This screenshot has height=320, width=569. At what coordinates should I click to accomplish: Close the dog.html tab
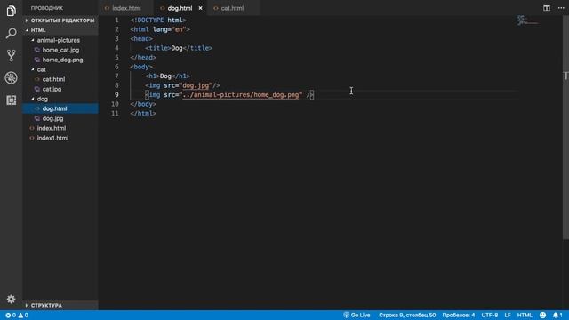pyautogui.click(x=200, y=8)
